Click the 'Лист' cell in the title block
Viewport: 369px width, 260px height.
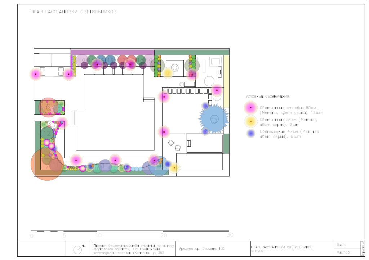tap(341, 245)
